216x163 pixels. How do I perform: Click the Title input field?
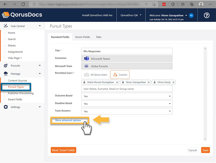click(127, 51)
